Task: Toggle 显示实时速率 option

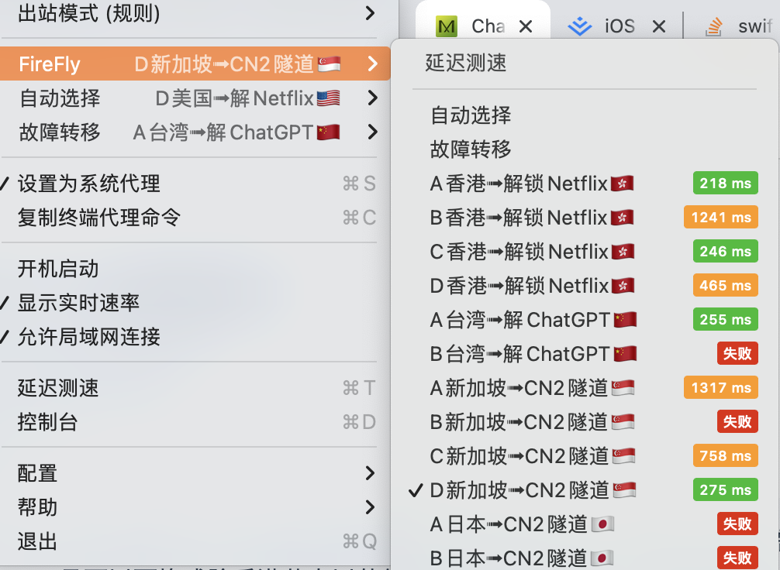Action: point(195,303)
